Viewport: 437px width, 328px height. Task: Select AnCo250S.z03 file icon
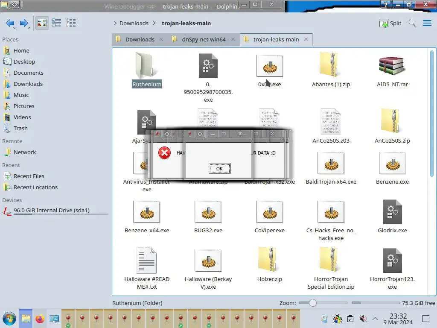(331, 122)
